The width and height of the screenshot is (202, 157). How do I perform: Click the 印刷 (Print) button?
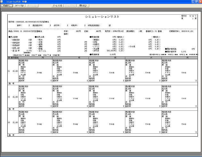coord(7,6)
